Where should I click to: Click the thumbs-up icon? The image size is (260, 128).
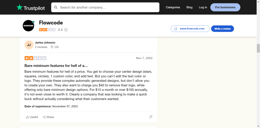27,117
